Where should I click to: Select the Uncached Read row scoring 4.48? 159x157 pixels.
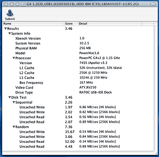[78, 147]
